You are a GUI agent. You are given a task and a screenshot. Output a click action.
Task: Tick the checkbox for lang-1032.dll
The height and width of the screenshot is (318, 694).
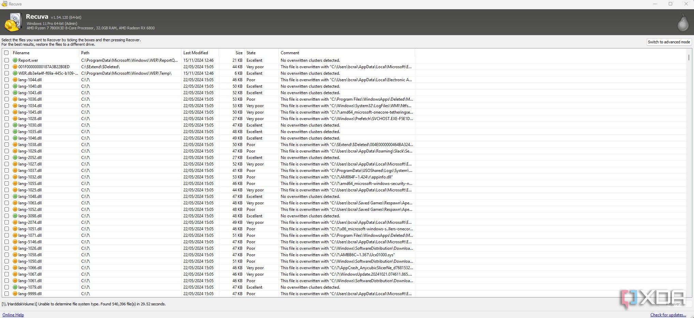point(6,177)
